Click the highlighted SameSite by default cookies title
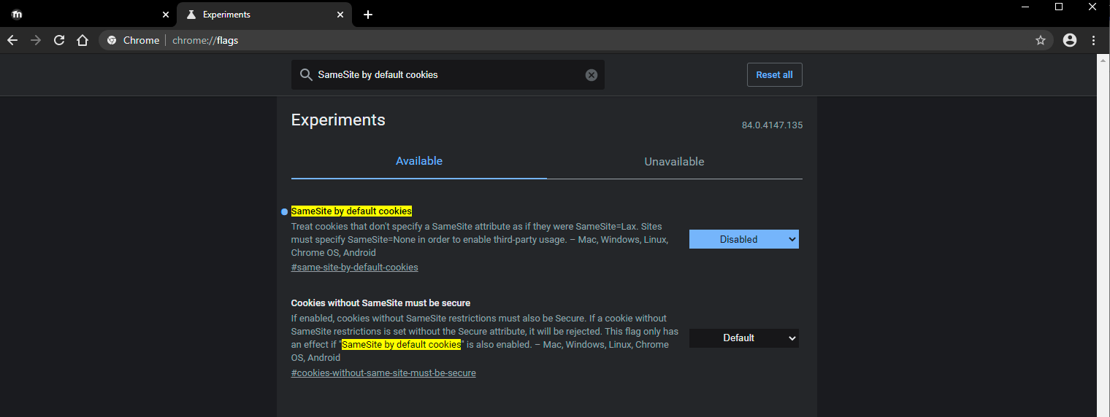 click(x=351, y=211)
